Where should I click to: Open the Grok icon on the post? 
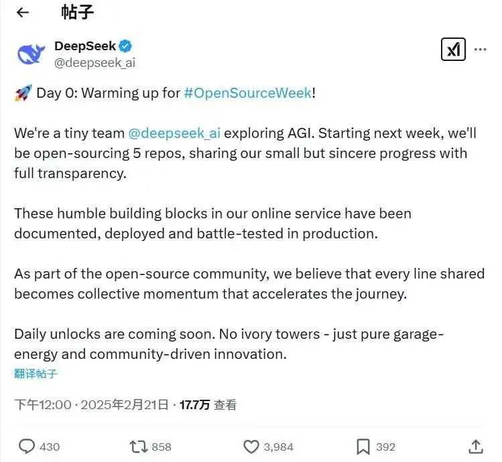pyautogui.click(x=454, y=50)
